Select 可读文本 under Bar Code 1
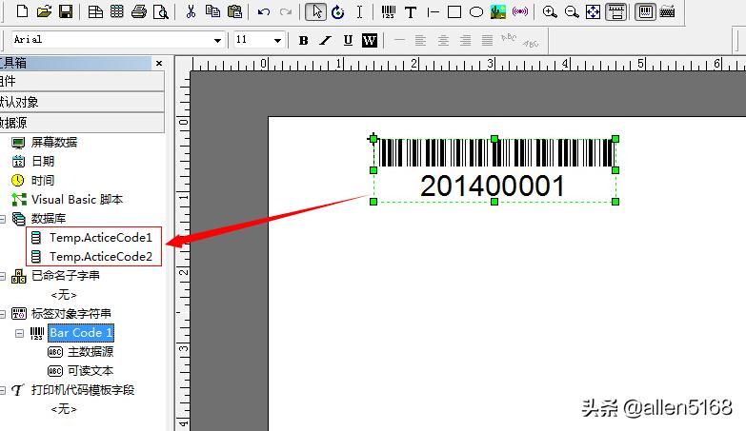The height and width of the screenshot is (431, 746). 91,371
